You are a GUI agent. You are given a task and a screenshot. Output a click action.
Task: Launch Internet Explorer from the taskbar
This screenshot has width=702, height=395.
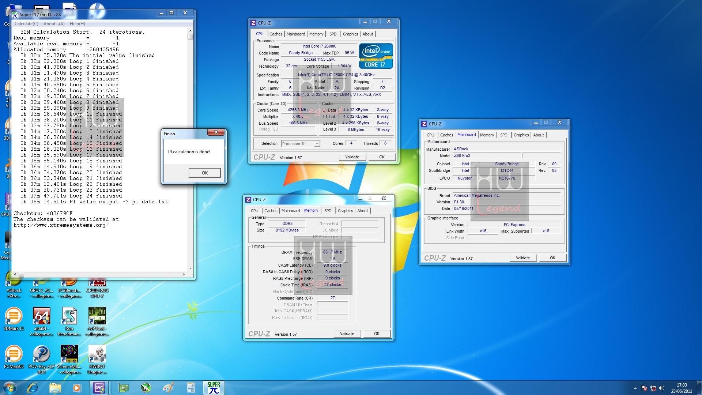pos(33,388)
